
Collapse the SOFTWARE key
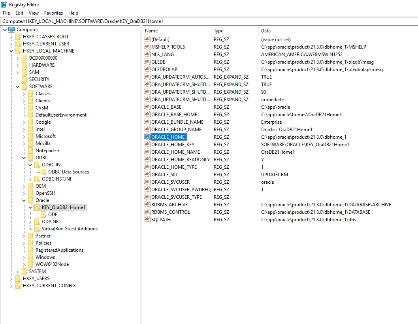[17, 87]
